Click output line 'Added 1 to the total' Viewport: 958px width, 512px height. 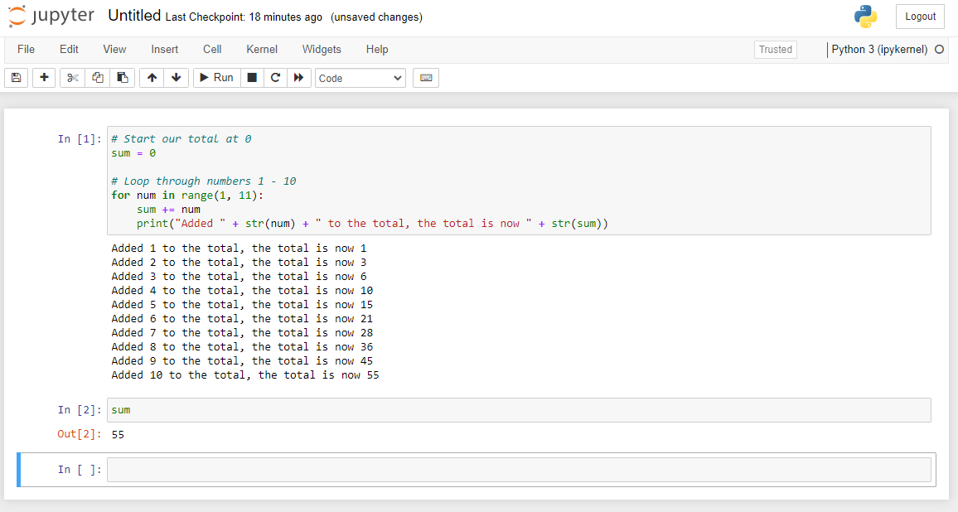[239, 249]
